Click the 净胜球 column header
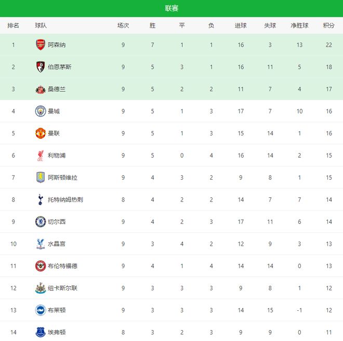Screen dimensions: 343x341 [299, 26]
